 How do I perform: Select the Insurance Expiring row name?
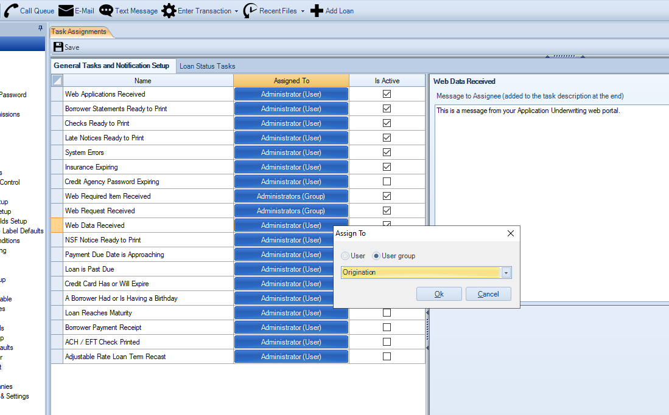[x=91, y=167]
